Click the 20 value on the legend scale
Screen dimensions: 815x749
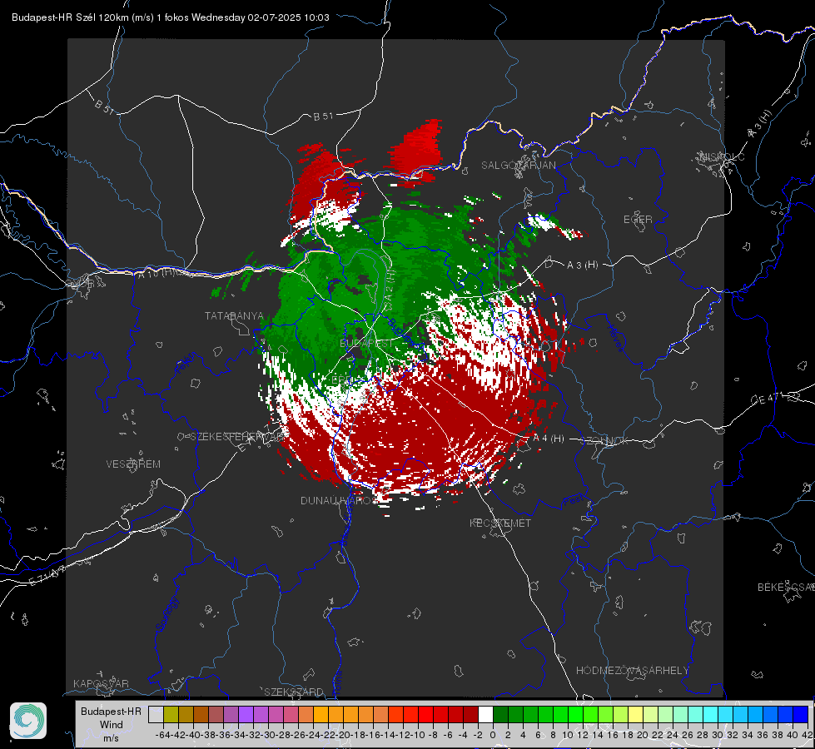click(x=643, y=735)
